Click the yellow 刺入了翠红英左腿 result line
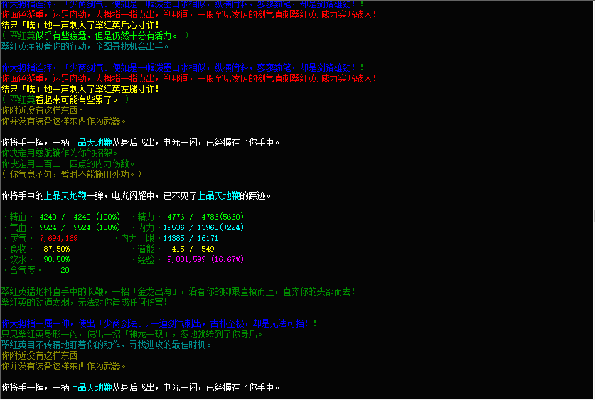 click(x=80, y=89)
